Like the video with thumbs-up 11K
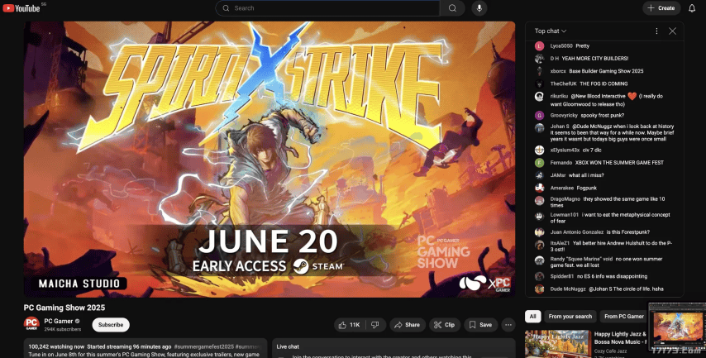The width and height of the screenshot is (706, 358). coord(351,325)
